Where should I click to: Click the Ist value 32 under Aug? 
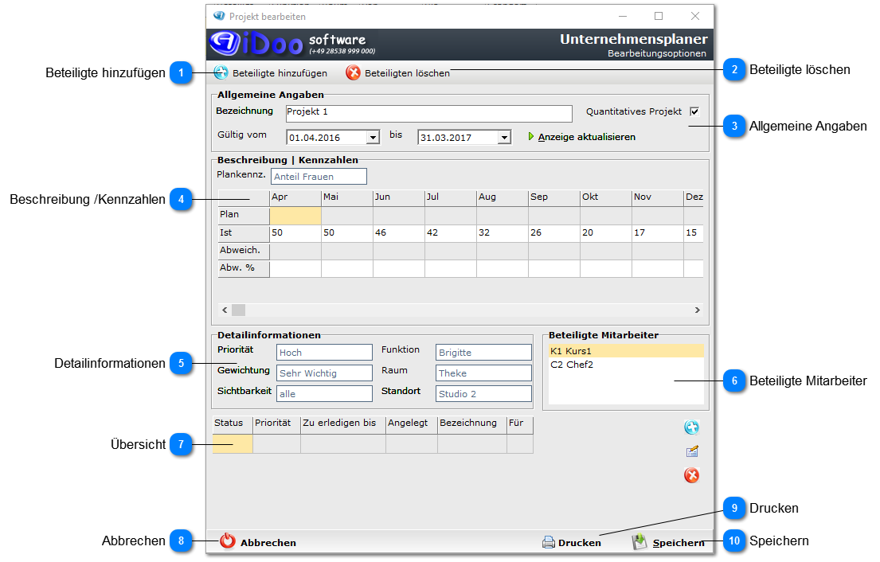coord(503,232)
